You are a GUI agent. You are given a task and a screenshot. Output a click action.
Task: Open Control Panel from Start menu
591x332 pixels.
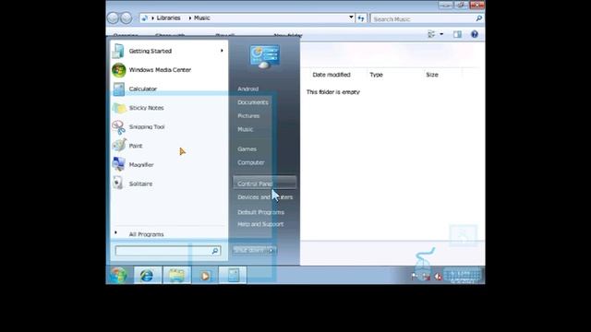265,184
